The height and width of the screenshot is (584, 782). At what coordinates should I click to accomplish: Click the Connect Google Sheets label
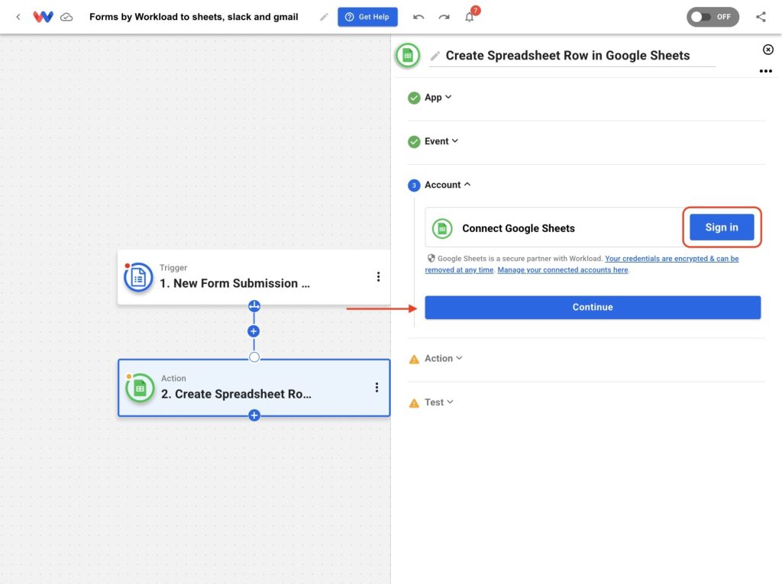click(x=519, y=228)
